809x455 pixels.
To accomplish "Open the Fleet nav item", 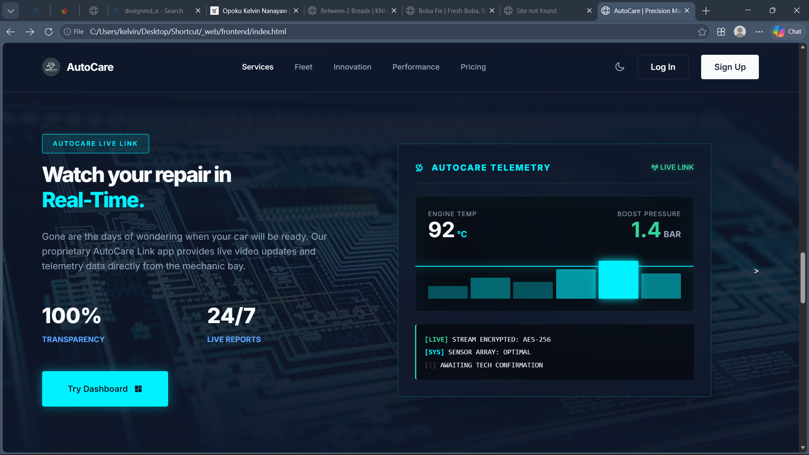I will coord(303,67).
